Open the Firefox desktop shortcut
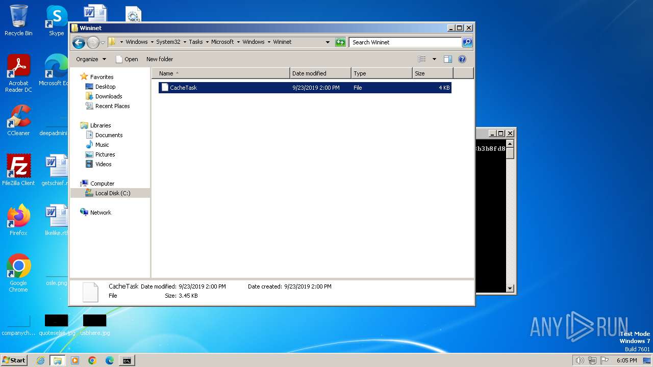The image size is (653, 367). (x=18, y=220)
